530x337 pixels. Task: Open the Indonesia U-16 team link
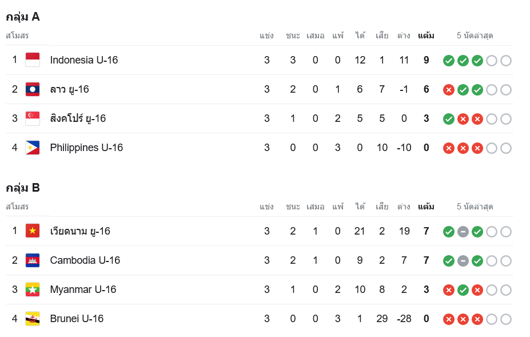tap(84, 60)
